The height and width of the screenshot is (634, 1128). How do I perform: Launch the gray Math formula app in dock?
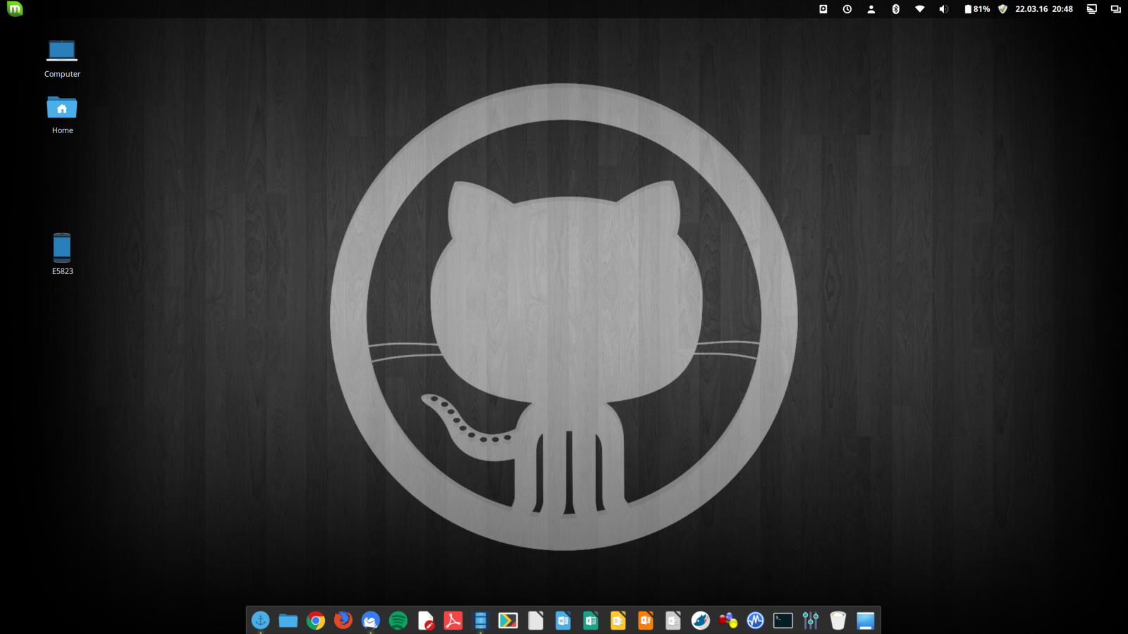(x=673, y=621)
